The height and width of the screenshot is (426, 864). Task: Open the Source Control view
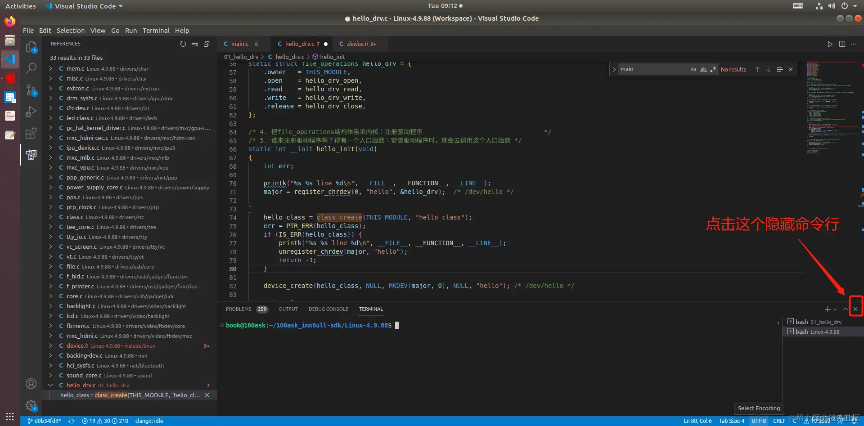click(x=31, y=90)
